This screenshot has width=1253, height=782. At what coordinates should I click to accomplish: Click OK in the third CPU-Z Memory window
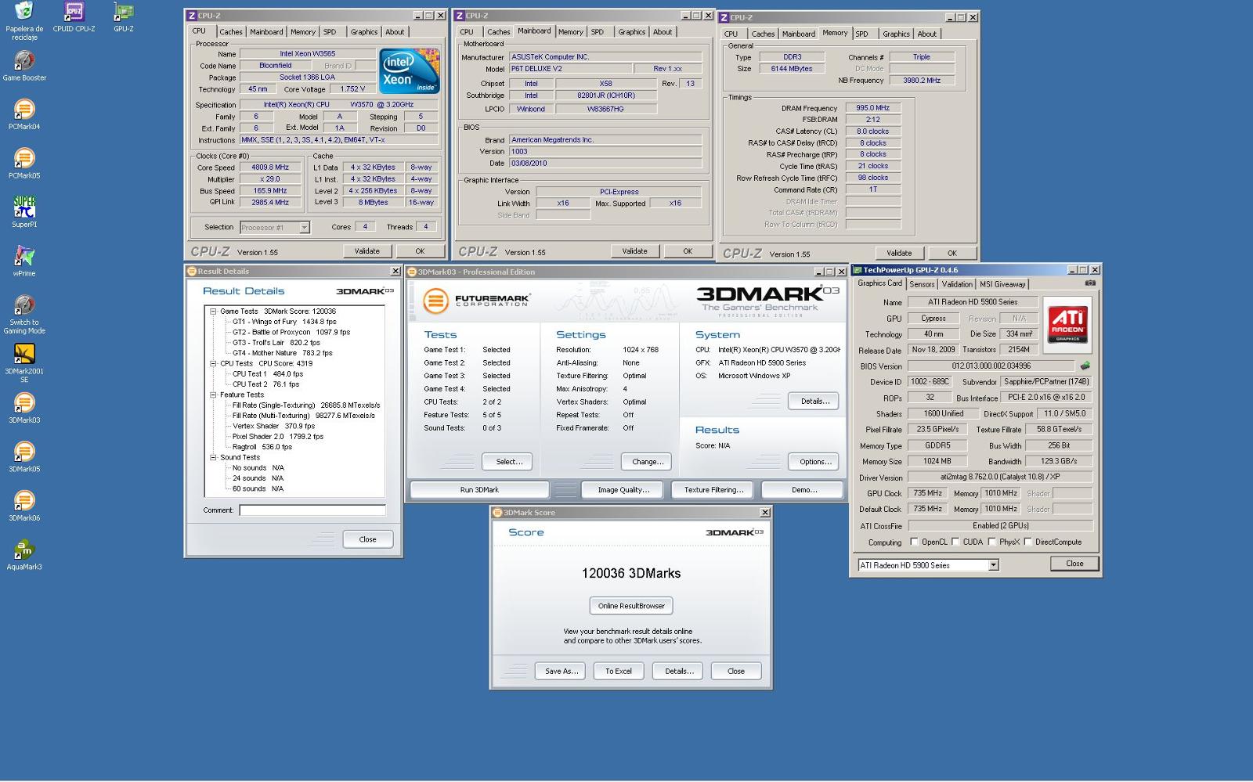952,253
